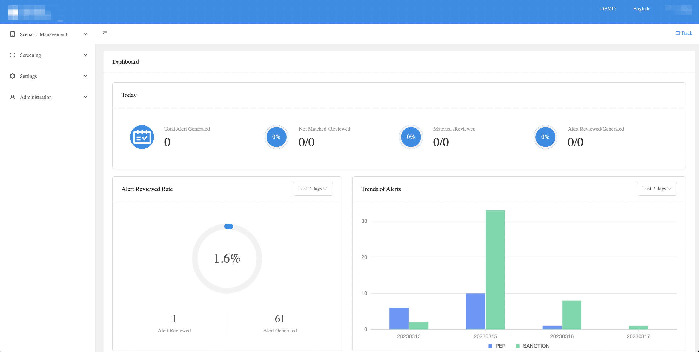Image resolution: width=699 pixels, height=352 pixels.
Task: Open Settings via the gear icon
Action: tap(12, 76)
